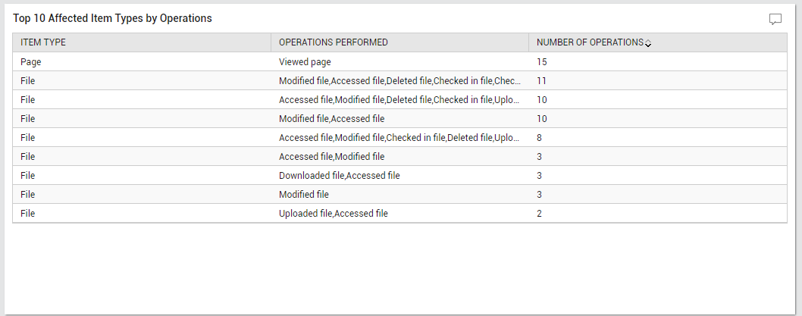The image size is (802, 316).
Task: Select the row starting Accessed file,Modified file,Deleted file
Action: 400,100
